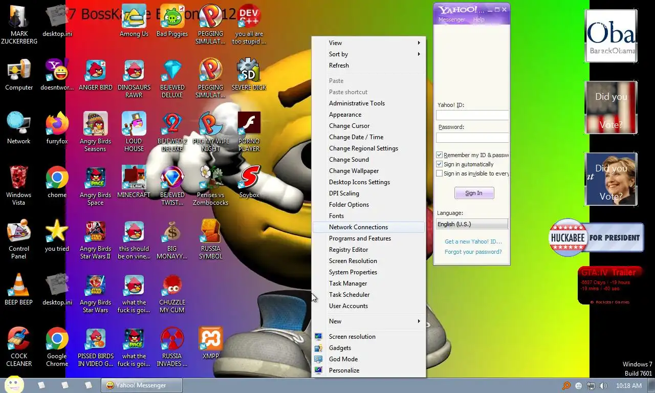Toggle 'Remember my ID & password' checkbox

439,155
